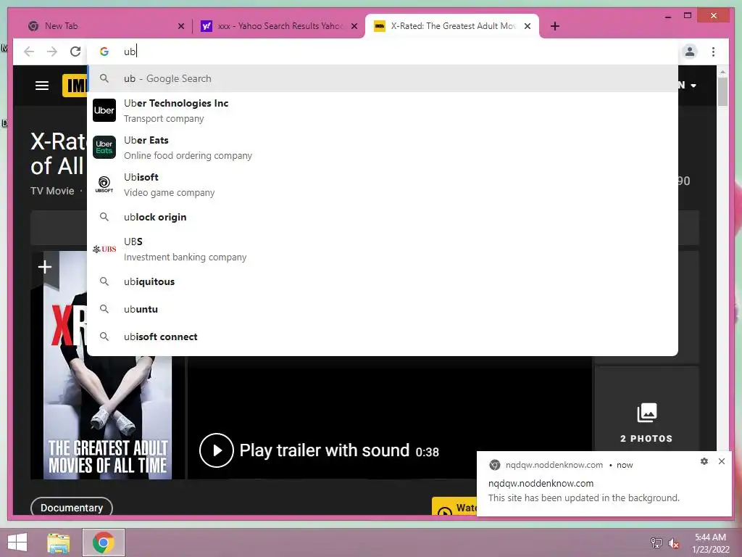Click the Google G icon in omnibox

(x=104, y=51)
